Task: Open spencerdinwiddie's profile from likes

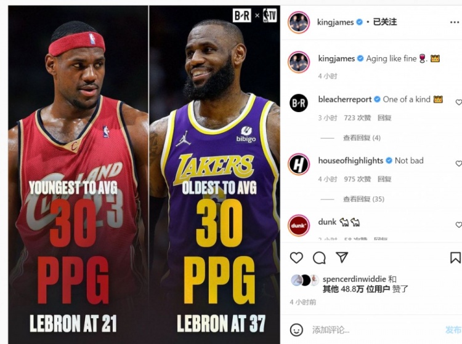Action: tap(354, 279)
